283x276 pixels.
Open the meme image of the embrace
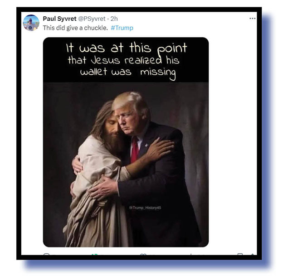pos(126,142)
